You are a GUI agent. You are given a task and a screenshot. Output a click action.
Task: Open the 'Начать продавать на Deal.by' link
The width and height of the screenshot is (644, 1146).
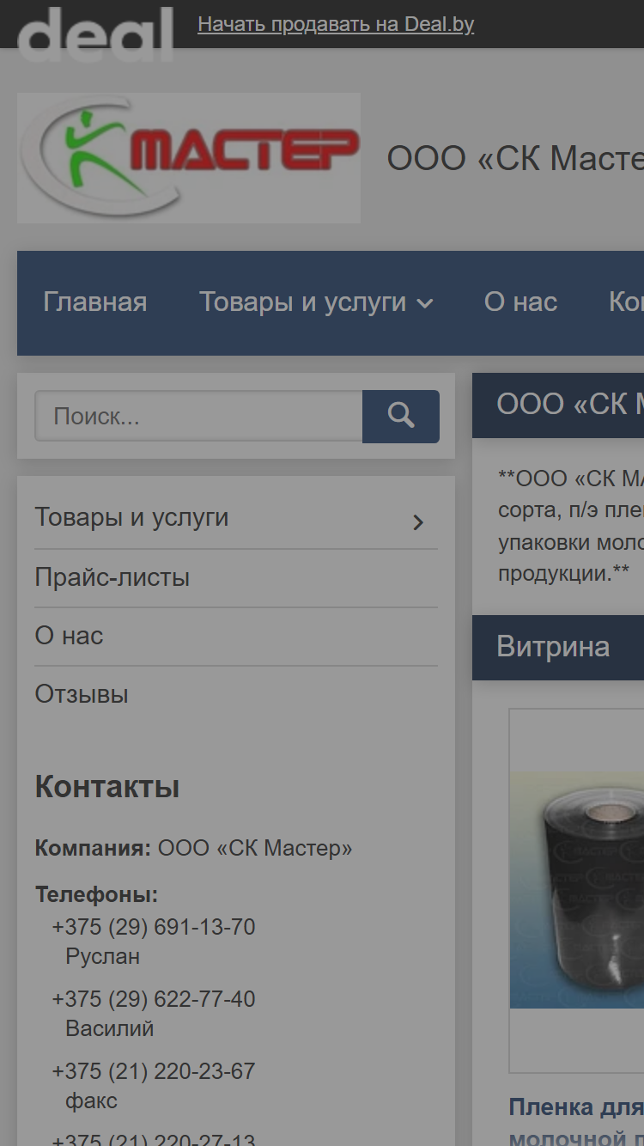coord(336,24)
